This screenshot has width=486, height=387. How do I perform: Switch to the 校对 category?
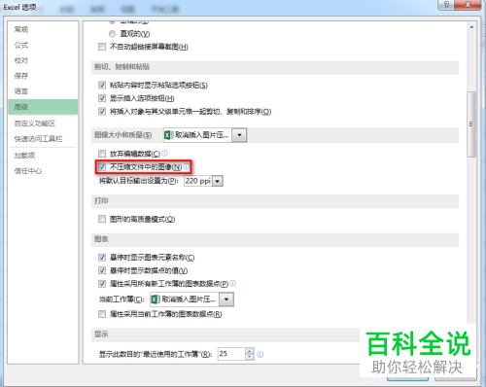[21, 60]
